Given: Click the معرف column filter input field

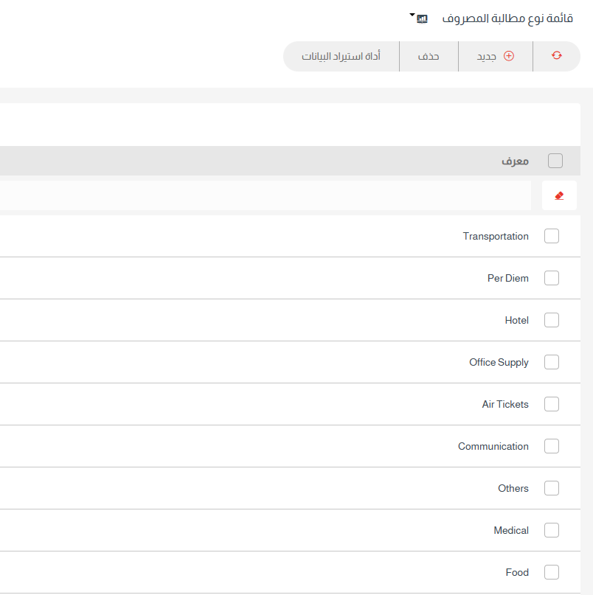Looking at the screenshot, I should [x=266, y=195].
